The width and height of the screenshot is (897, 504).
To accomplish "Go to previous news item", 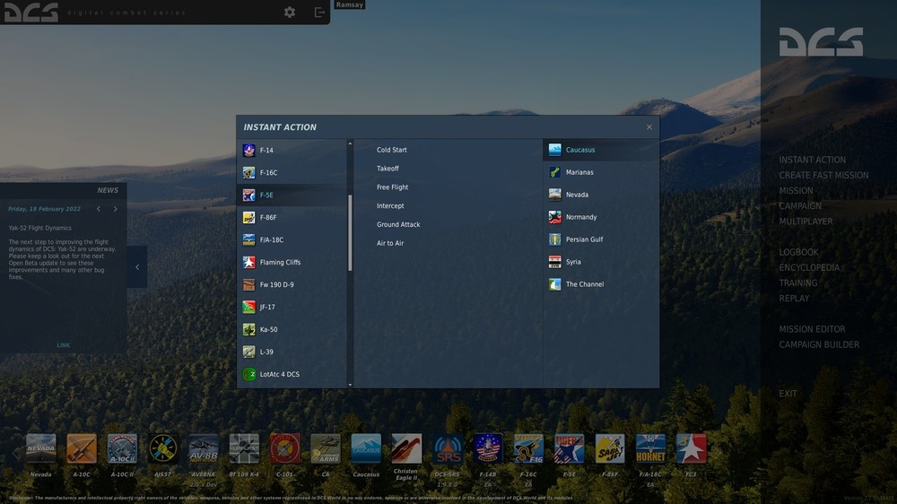I will (x=99, y=209).
